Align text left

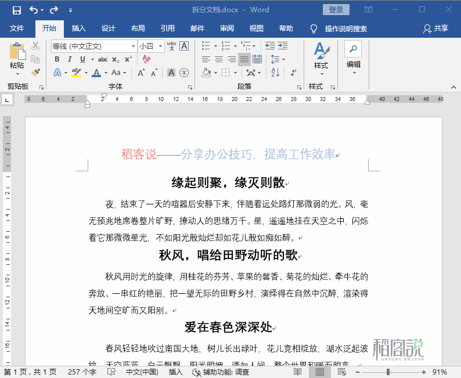coord(206,59)
